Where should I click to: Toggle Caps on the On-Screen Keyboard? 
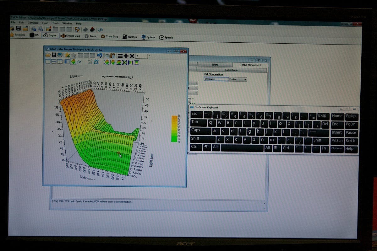point(200,130)
